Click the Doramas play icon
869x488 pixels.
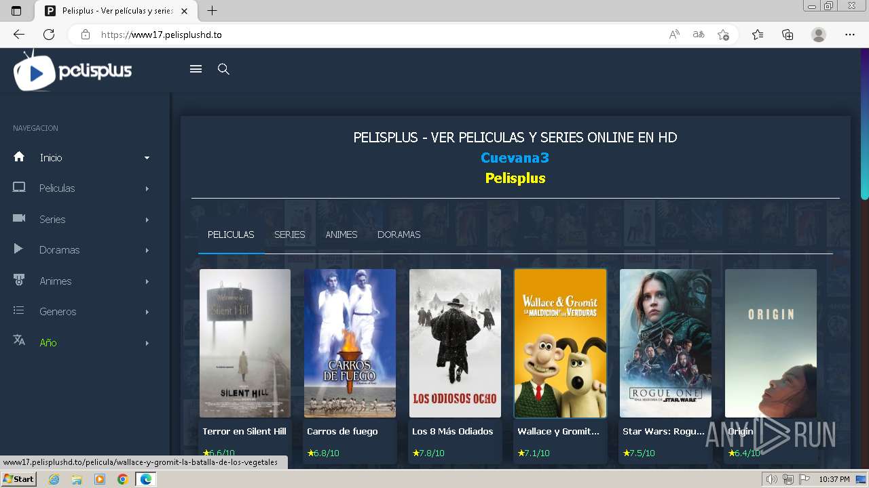pos(19,249)
